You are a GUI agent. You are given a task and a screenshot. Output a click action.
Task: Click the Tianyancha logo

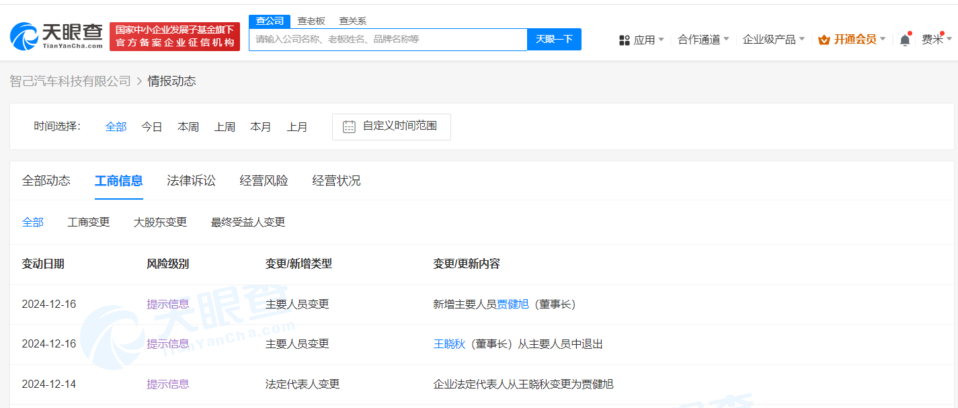[56, 36]
